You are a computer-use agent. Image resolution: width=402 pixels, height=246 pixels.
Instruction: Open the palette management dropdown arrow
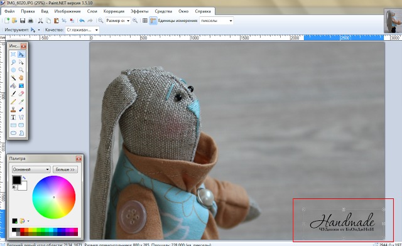click(28, 221)
